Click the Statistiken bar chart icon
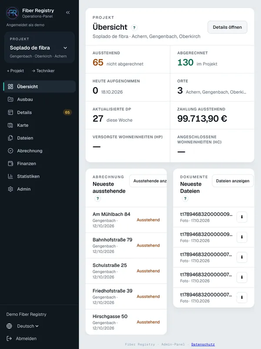The height and width of the screenshot is (349, 261). coord(10,176)
